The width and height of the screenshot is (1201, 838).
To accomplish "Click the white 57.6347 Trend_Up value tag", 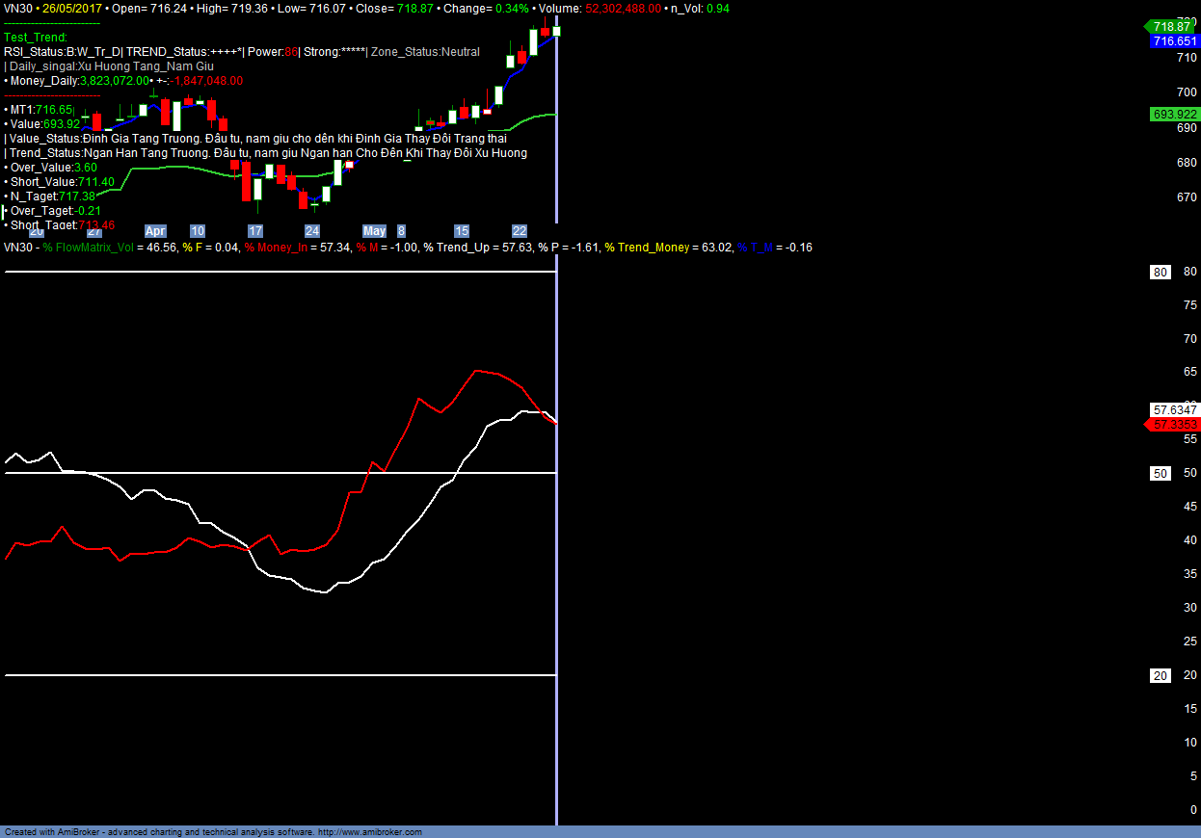I will pos(1174,409).
